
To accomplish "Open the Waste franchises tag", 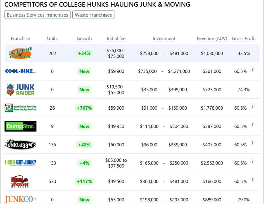I will tap(93, 15).
